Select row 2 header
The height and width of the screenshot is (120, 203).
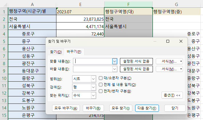pos(4,19)
